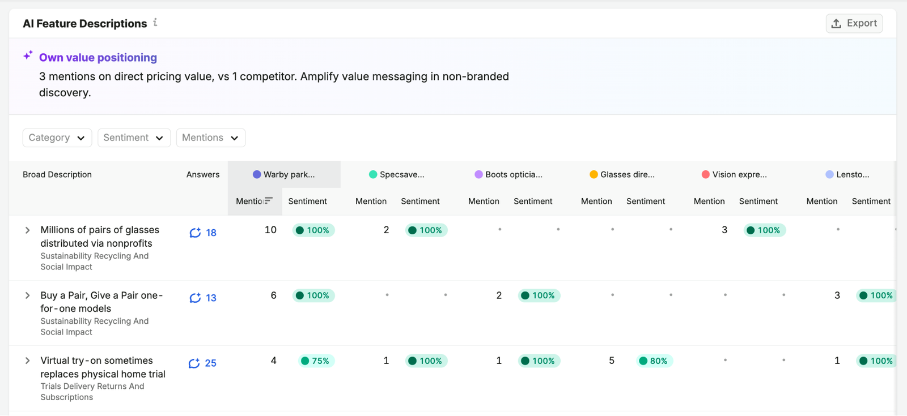Select the Vision express column header
The image size is (907, 416).
[735, 174]
